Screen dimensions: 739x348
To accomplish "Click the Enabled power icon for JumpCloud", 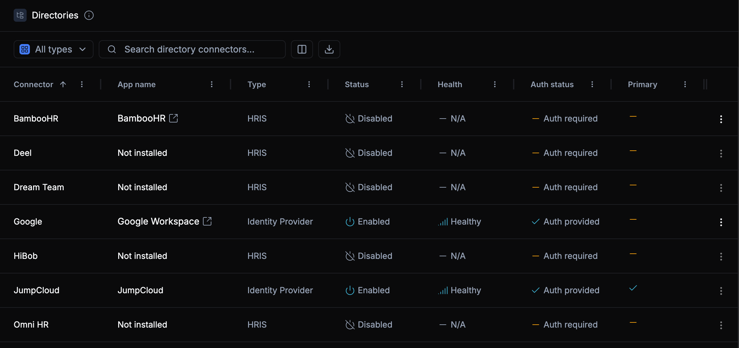I will coord(350,290).
